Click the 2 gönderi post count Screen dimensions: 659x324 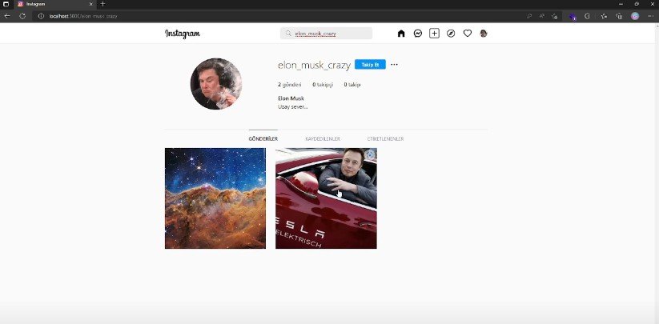(290, 84)
